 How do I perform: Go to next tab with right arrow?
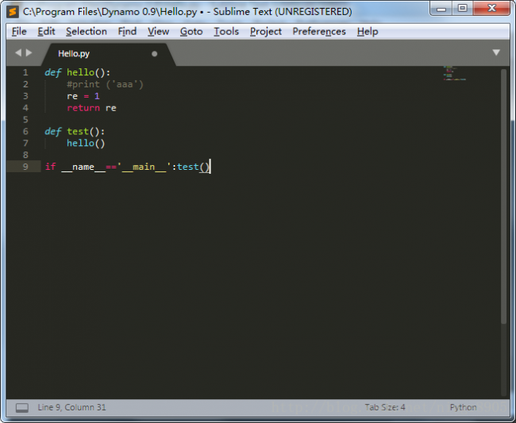[30, 53]
